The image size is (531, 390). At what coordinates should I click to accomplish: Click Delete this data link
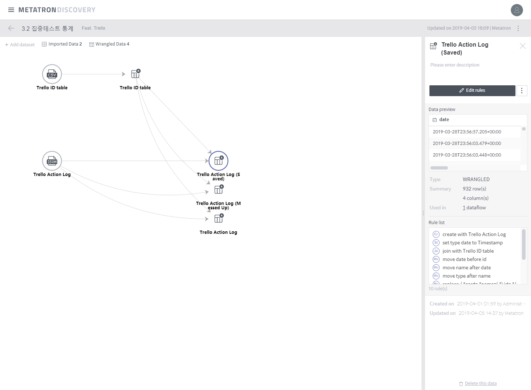pyautogui.click(x=480, y=383)
